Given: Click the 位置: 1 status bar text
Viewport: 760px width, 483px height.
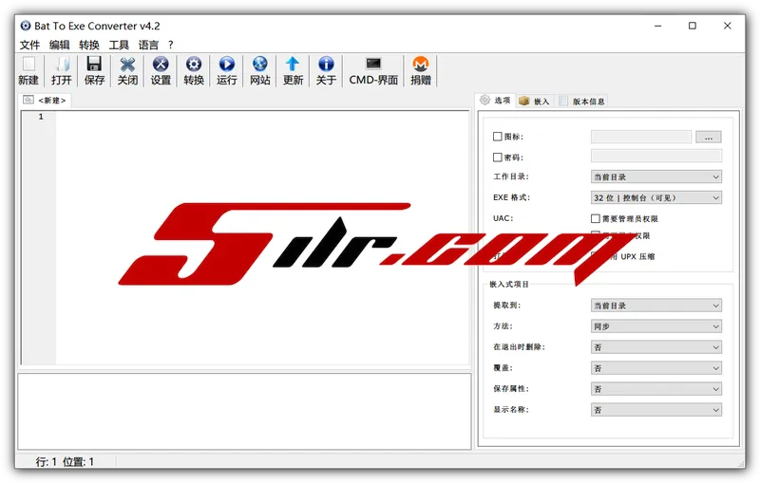Looking at the screenshot, I should click(78, 462).
